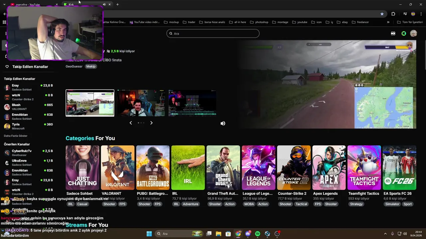Viewport: 426px width, 239px height.
Task: Open the freelancer bookmark folder
Action: coord(360,22)
